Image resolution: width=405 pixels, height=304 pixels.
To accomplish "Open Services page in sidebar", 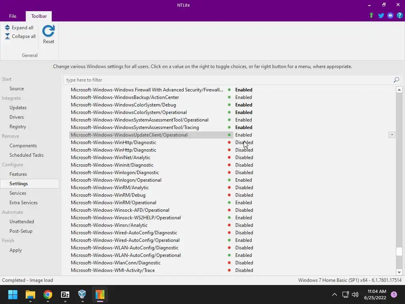I will pyautogui.click(x=17, y=193).
